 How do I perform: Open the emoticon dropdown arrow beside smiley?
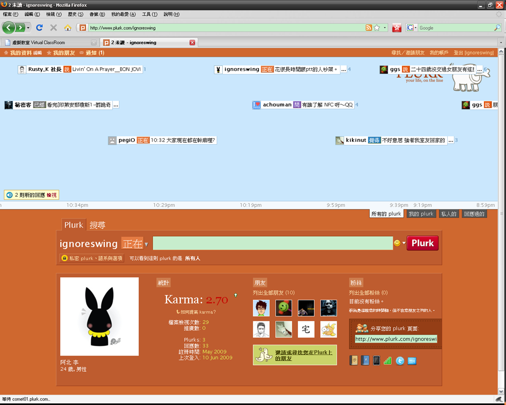[x=403, y=243]
